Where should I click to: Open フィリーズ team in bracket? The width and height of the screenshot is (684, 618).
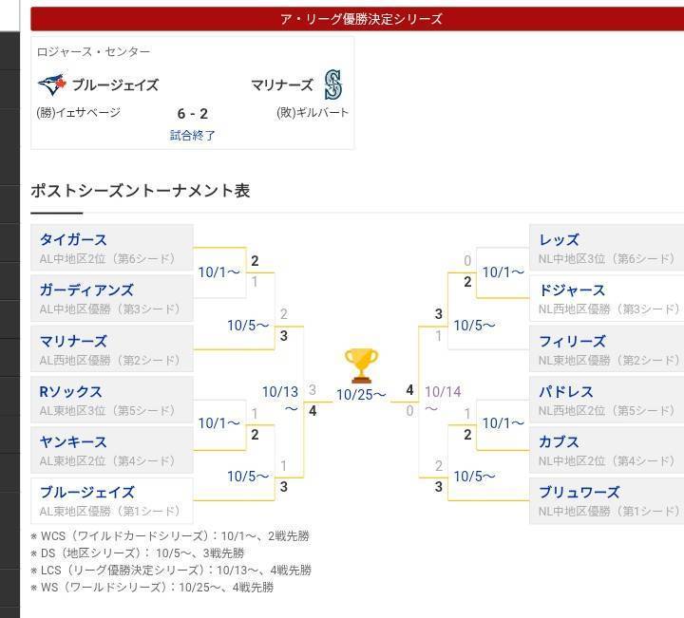[572, 341]
